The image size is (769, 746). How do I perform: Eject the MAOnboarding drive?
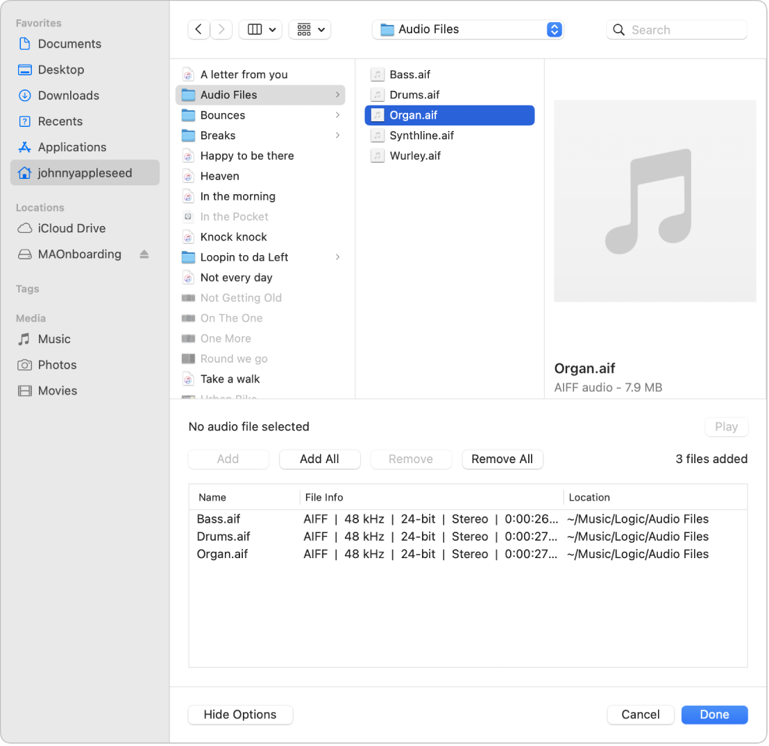(144, 254)
